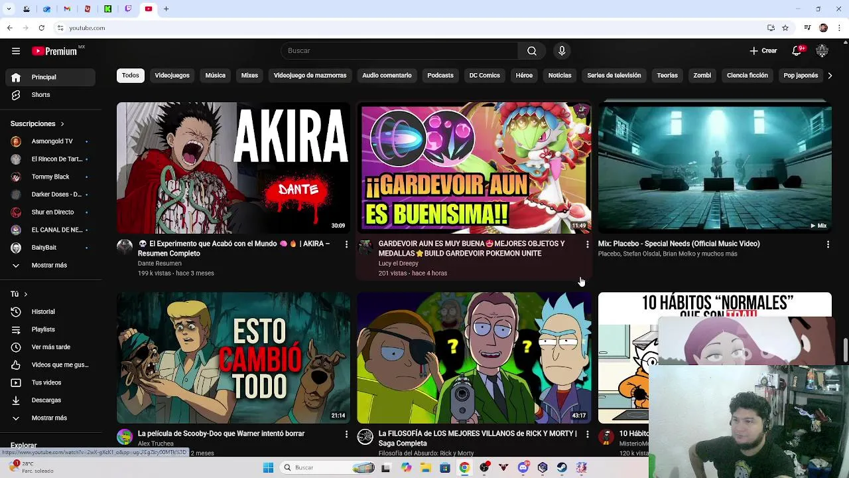Open the Gardevoir Pokemon Unite thumbnail
849x478 pixels.
474,167
